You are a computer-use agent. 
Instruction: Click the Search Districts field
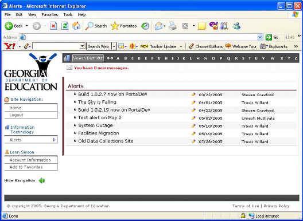88,58
